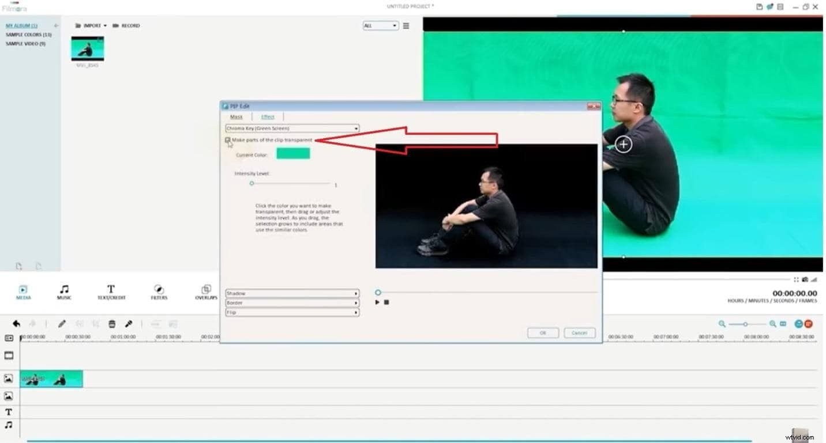
Task: Switch to the Effect tab
Action: point(268,116)
